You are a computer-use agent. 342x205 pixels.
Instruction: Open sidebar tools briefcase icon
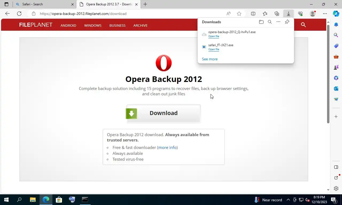[336, 57]
